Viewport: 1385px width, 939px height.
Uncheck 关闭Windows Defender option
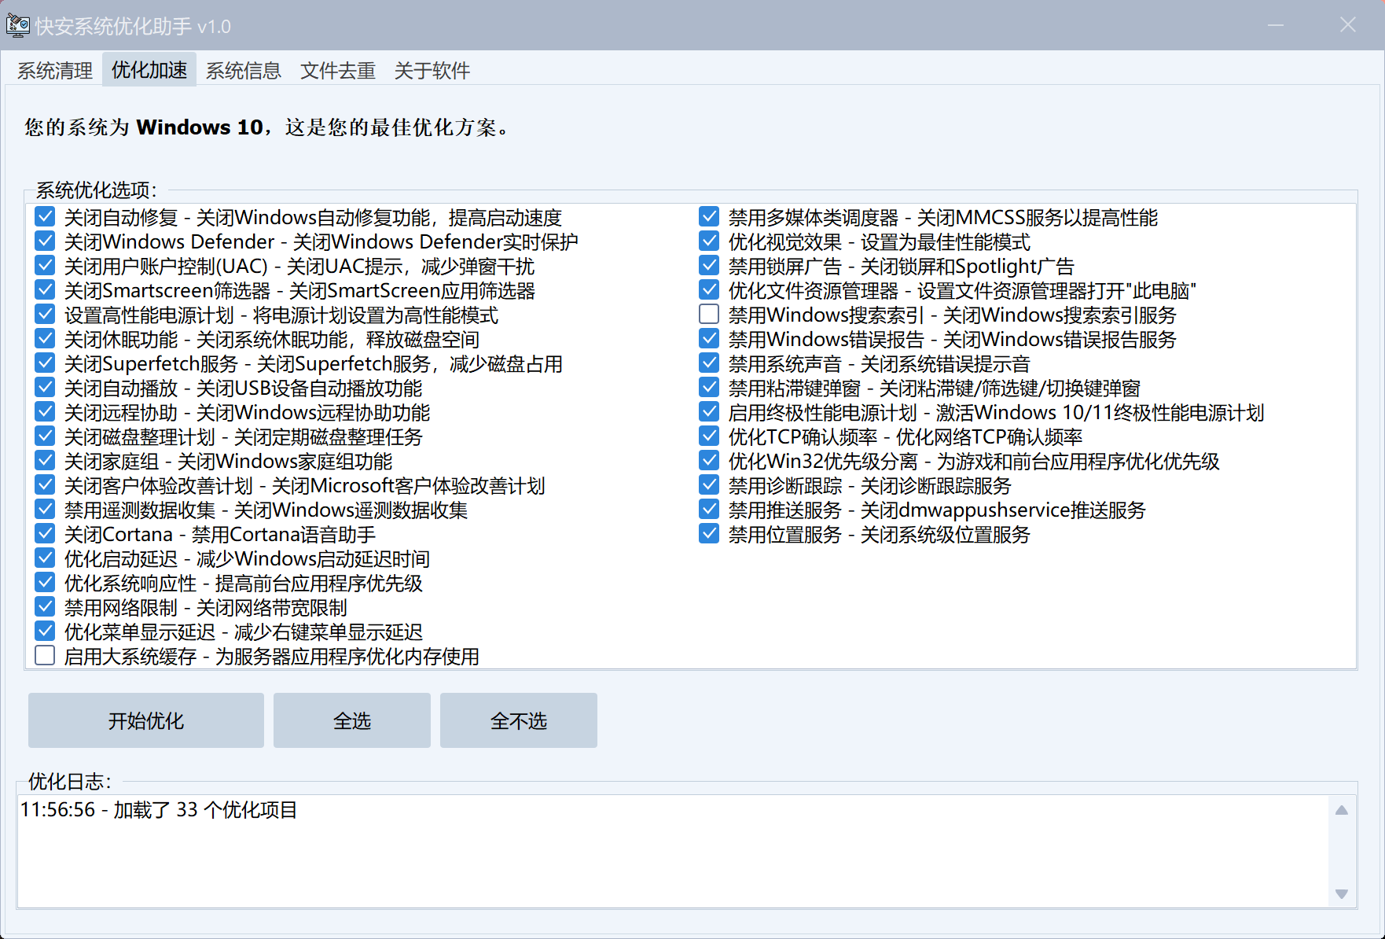pos(46,241)
